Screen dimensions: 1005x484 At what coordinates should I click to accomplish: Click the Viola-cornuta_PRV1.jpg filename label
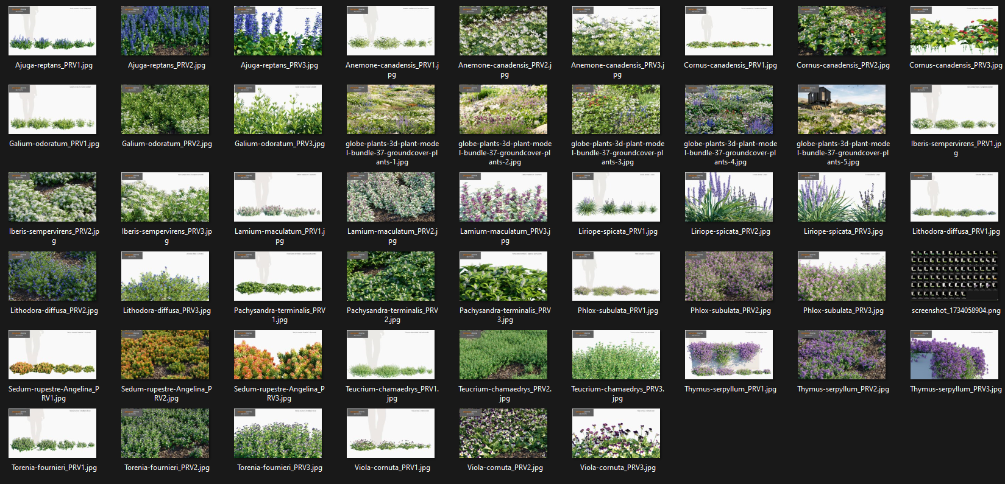click(392, 468)
